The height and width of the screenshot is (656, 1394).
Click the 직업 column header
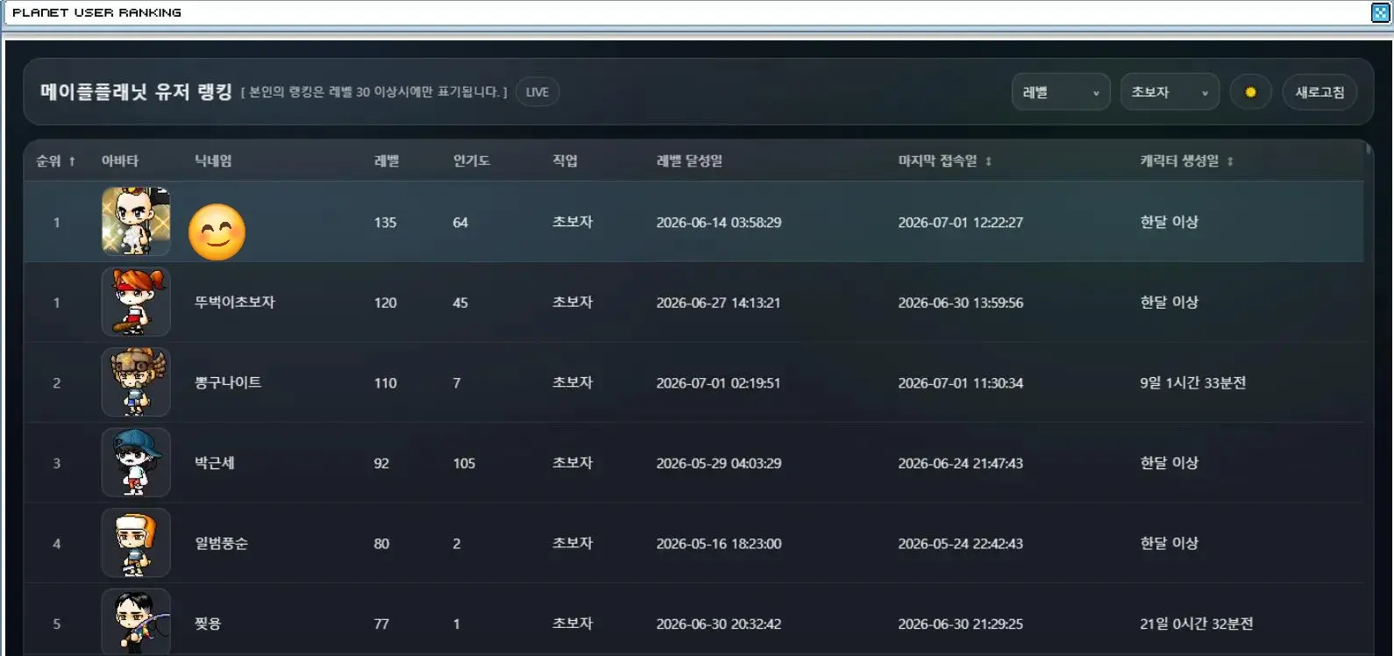coord(565,160)
